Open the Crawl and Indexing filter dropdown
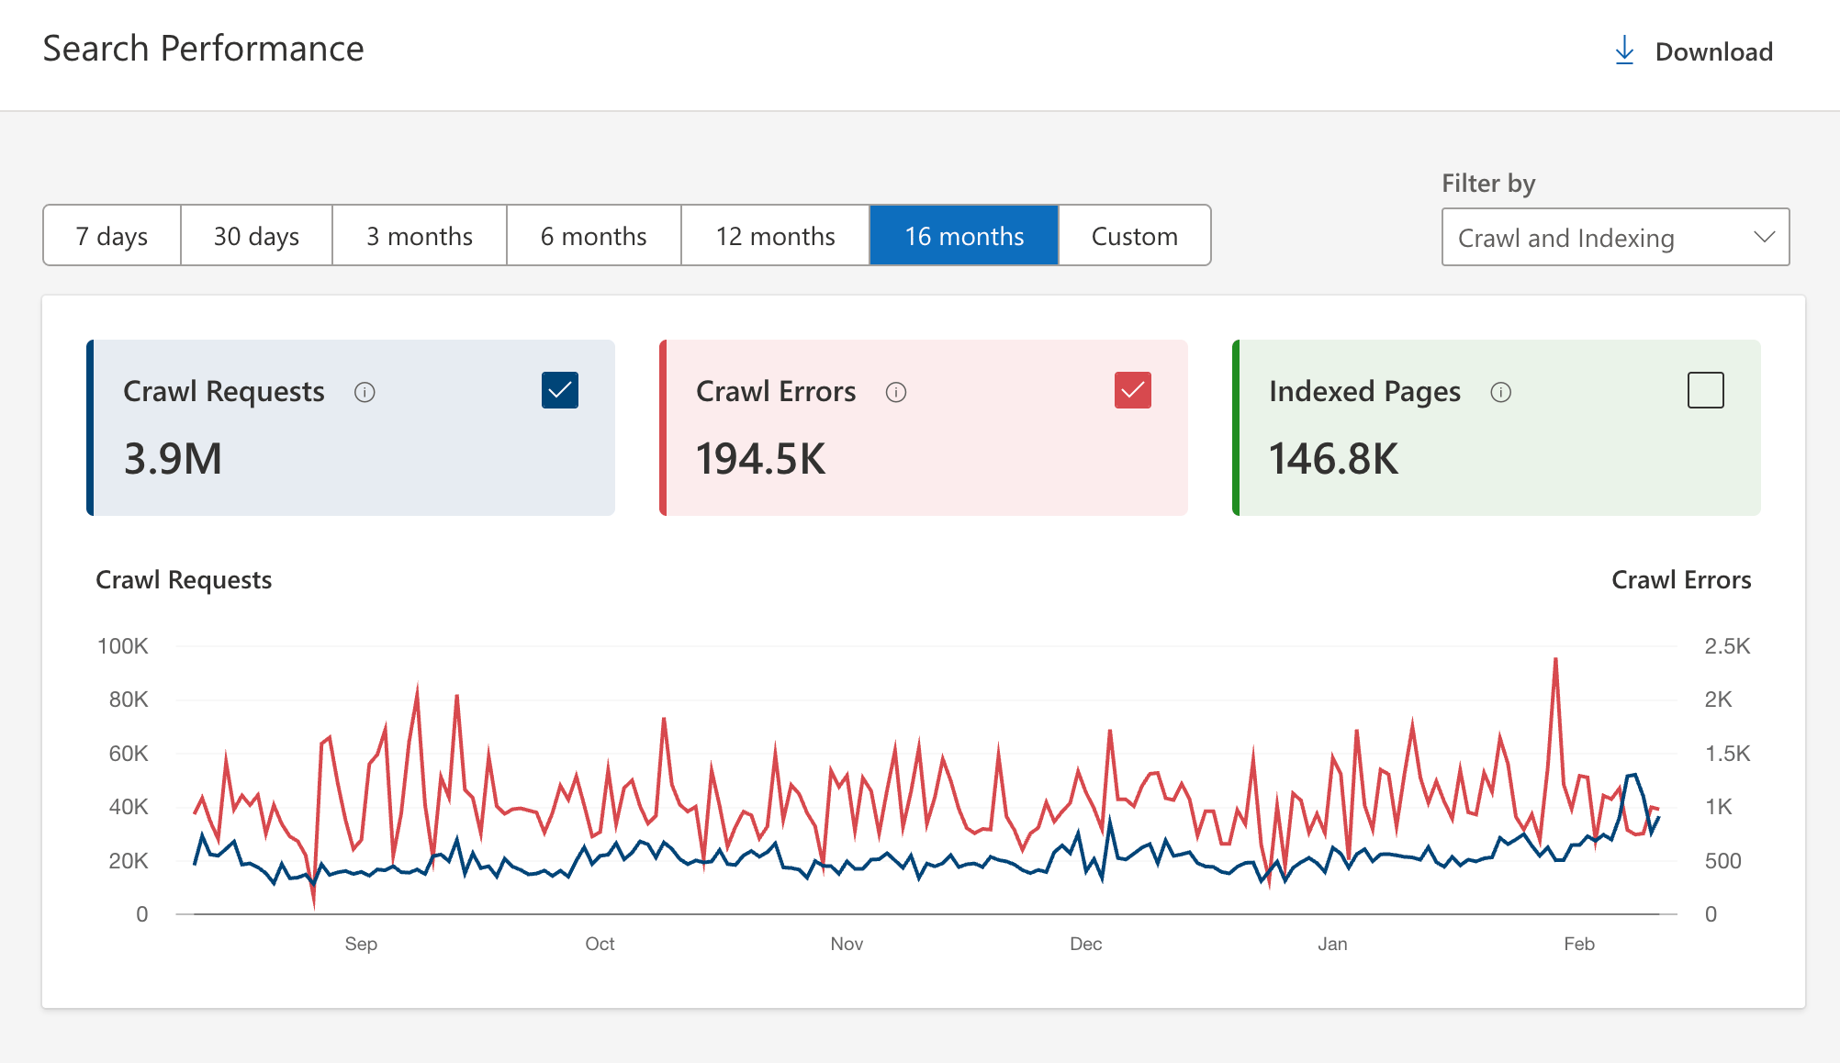This screenshot has height=1063, width=1840. 1616,237
